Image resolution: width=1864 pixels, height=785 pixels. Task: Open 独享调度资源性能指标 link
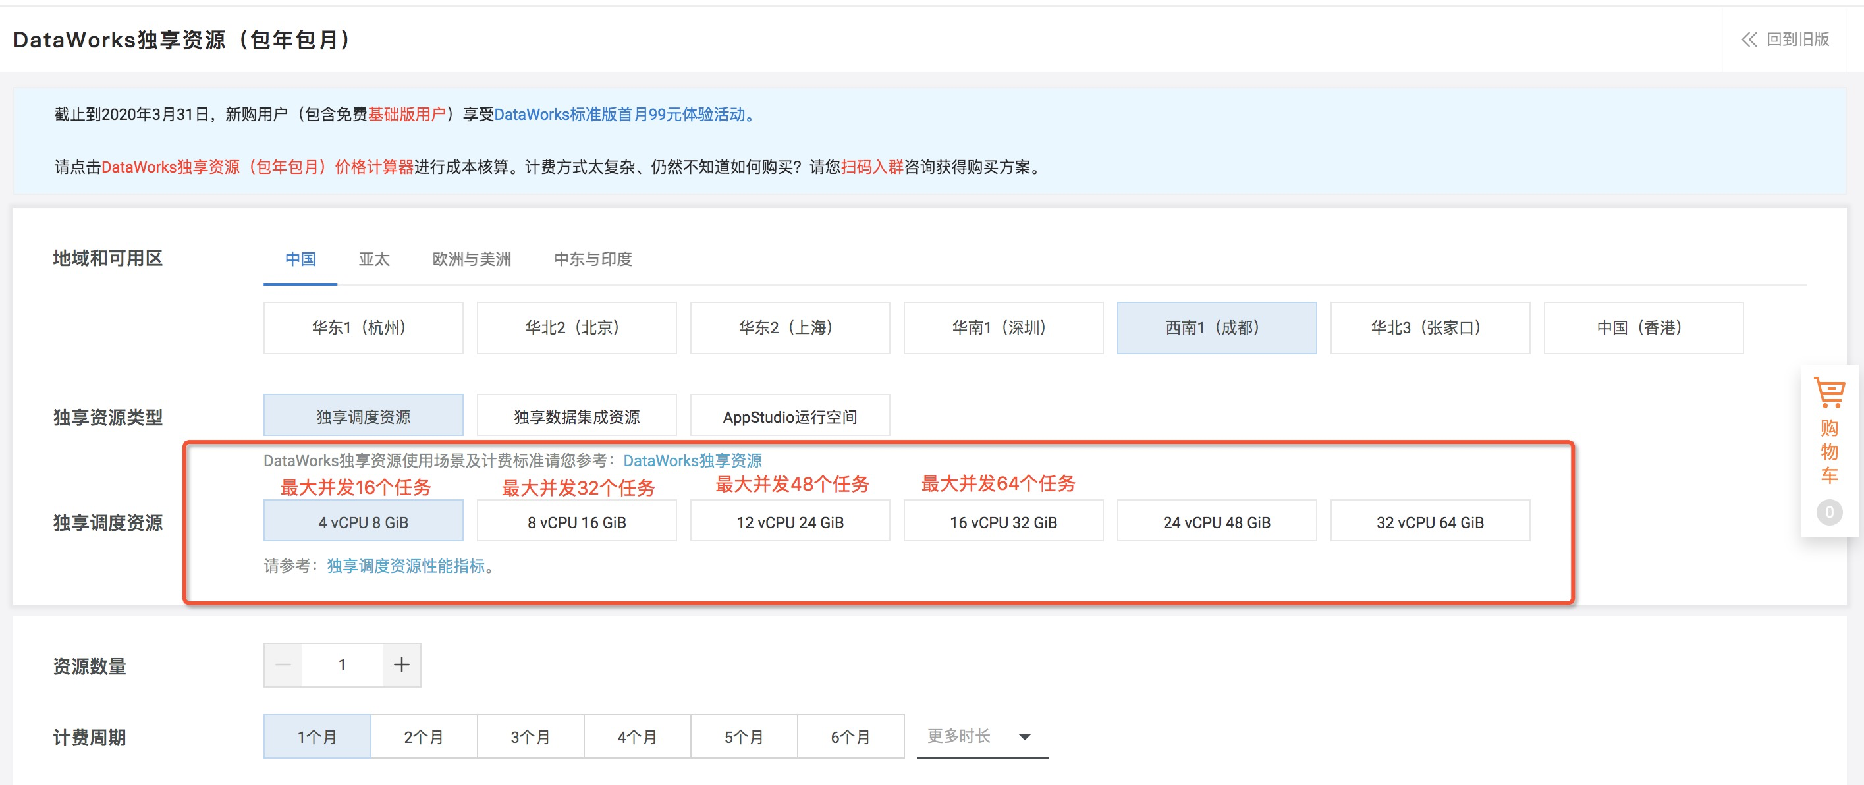coord(405,565)
